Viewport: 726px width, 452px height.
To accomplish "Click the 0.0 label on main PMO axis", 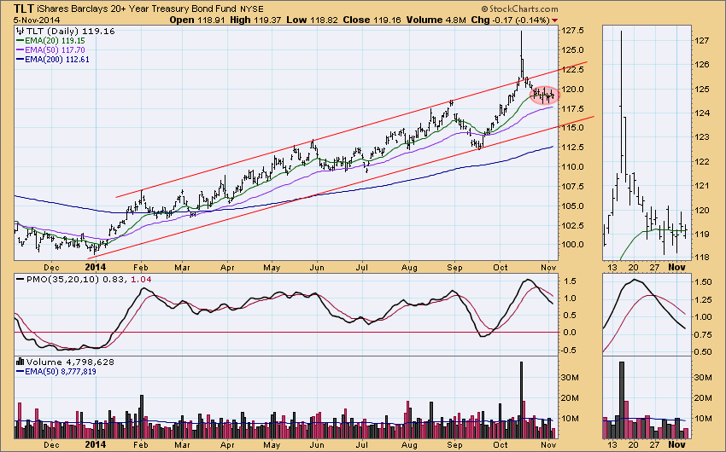I will [x=570, y=333].
